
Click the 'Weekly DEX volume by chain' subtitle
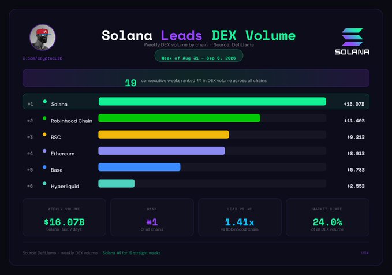pyautogui.click(x=176, y=45)
